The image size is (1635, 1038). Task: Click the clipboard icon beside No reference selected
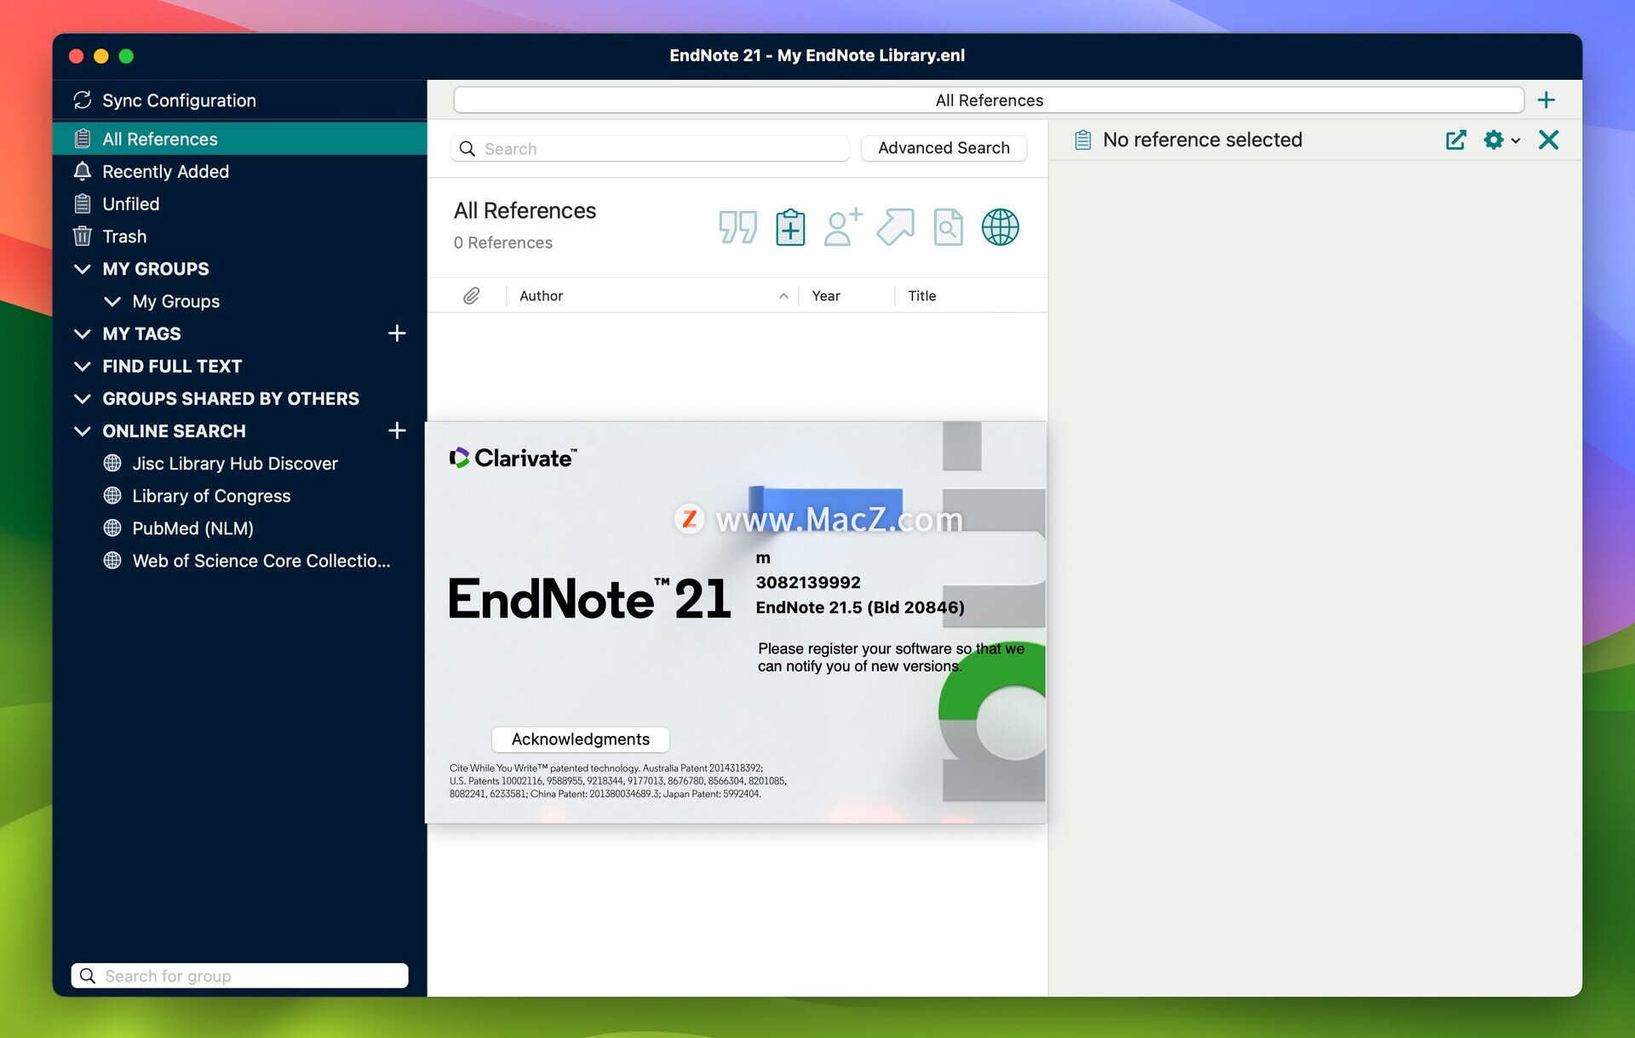(1082, 140)
